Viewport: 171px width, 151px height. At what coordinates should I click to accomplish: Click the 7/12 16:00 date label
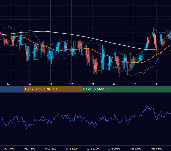pyautogui.click(x=29, y=148)
